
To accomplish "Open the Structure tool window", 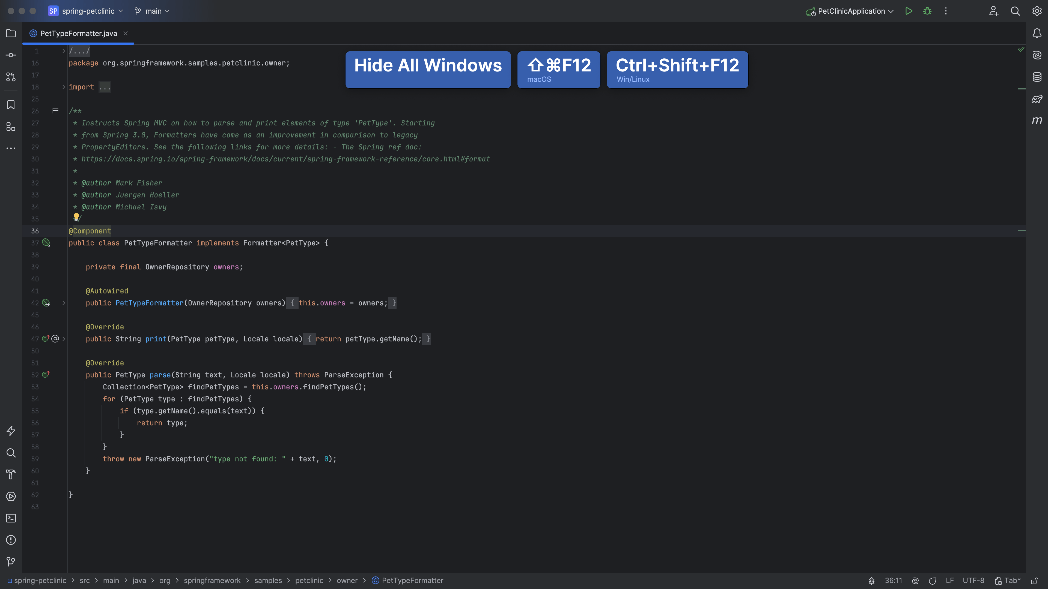I will [x=11, y=127].
